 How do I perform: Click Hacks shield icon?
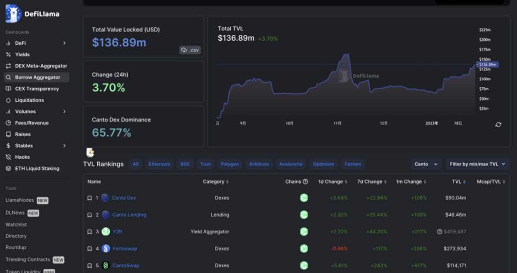click(8, 157)
